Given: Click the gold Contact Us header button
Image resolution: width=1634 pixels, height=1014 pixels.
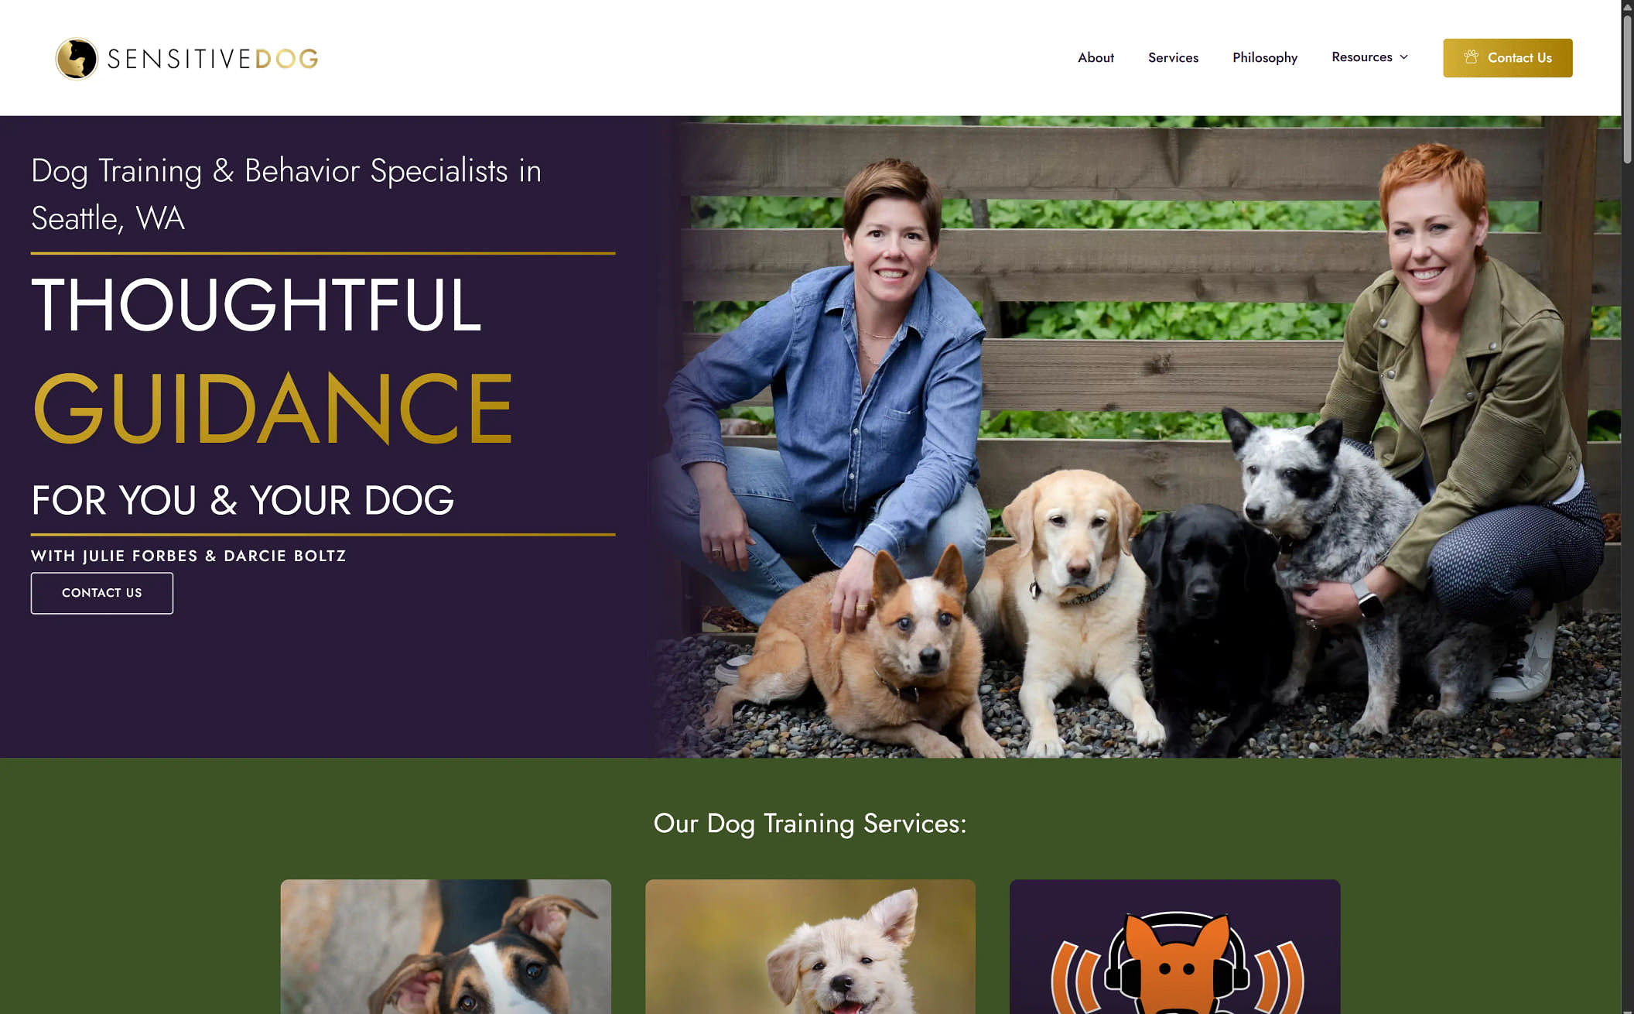Looking at the screenshot, I should click(1507, 58).
